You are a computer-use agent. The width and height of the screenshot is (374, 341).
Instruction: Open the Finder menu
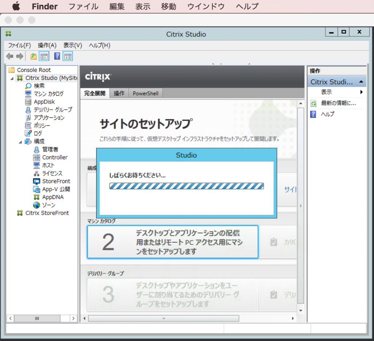[45, 7]
